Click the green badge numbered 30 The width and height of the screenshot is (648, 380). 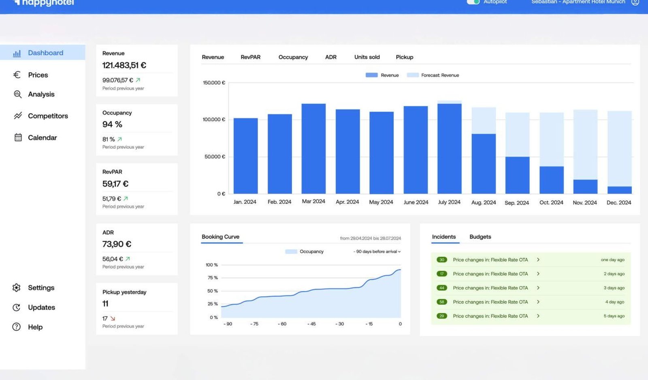click(442, 260)
